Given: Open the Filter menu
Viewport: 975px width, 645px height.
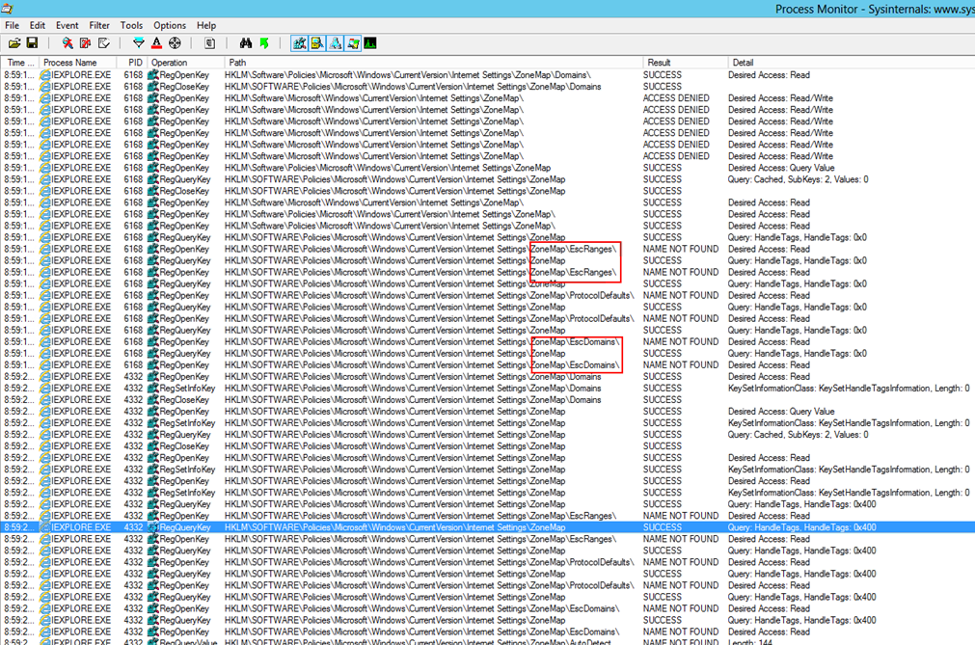Looking at the screenshot, I should (99, 25).
